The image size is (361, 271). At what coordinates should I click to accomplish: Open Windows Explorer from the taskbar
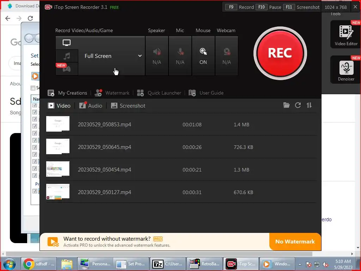pos(67,264)
